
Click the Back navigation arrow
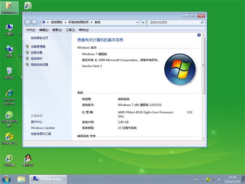pyautogui.click(x=28, y=23)
